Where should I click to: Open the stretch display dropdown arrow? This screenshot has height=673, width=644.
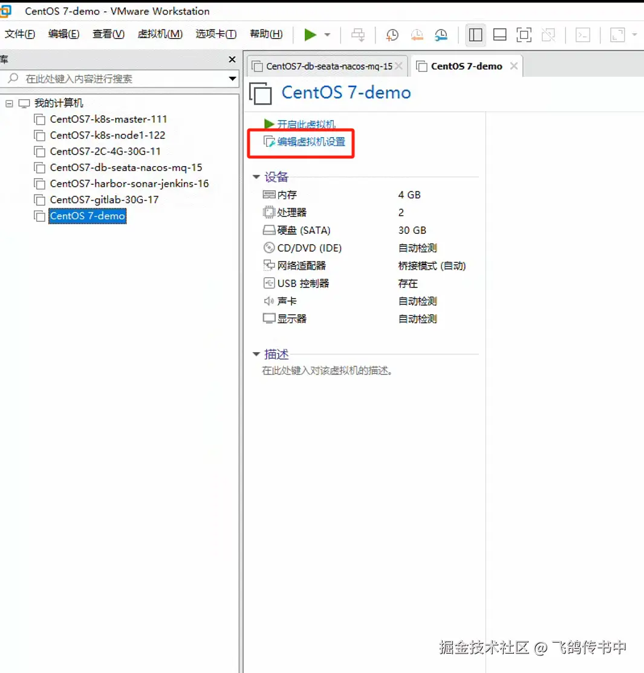[x=634, y=35]
